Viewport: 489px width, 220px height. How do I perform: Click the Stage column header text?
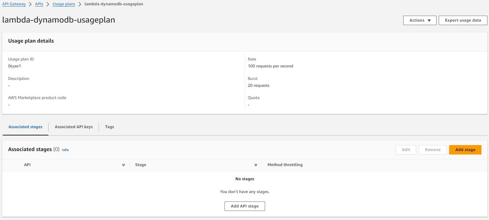141,165
